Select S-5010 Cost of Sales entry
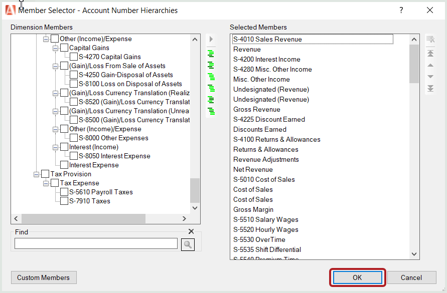 click(264, 179)
